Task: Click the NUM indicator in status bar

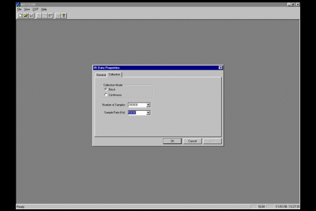Action: [262, 207]
